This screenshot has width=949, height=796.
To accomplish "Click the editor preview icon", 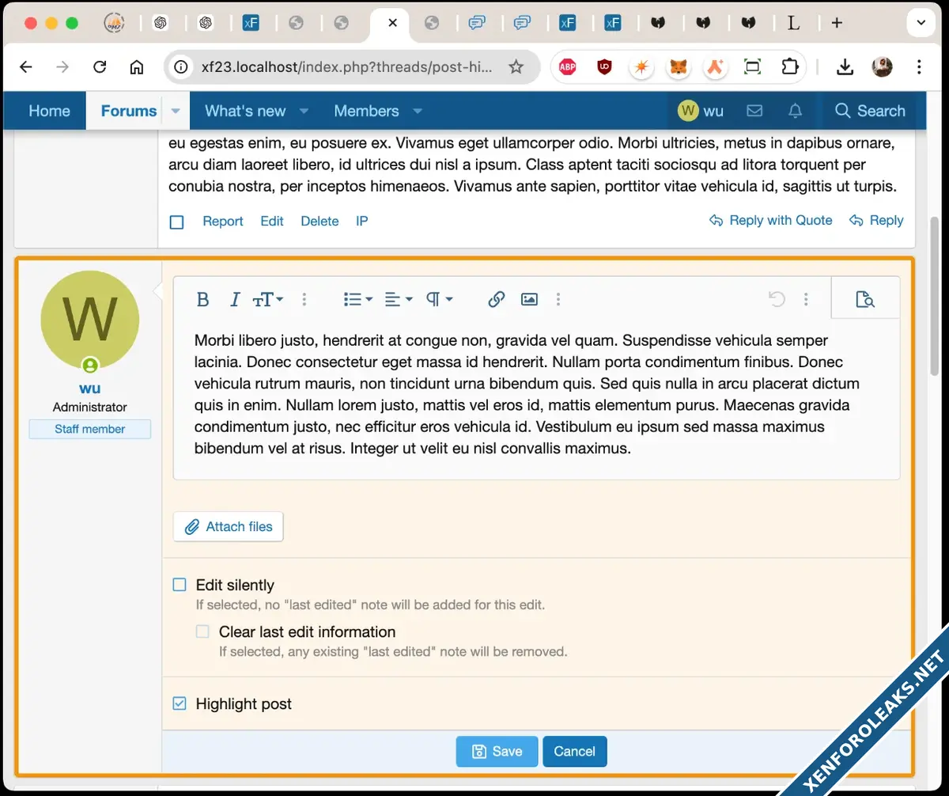I will 865,299.
